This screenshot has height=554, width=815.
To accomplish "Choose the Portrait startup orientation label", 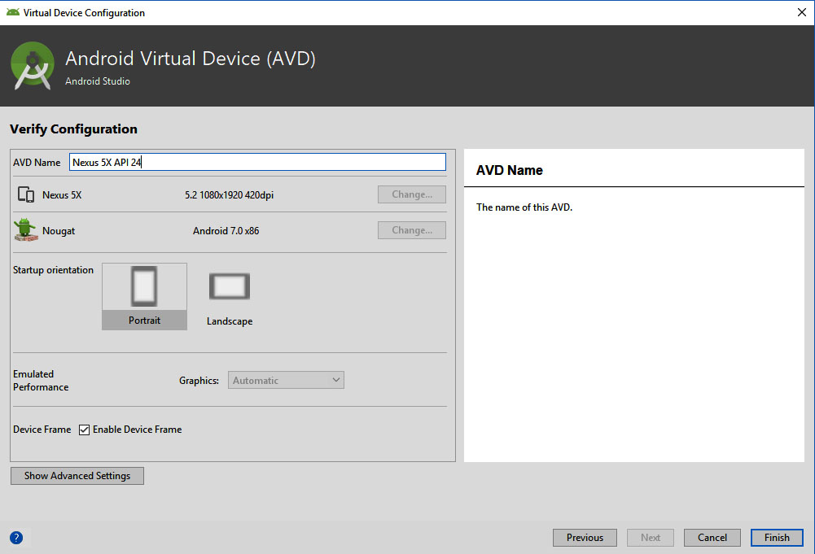I will [x=144, y=321].
